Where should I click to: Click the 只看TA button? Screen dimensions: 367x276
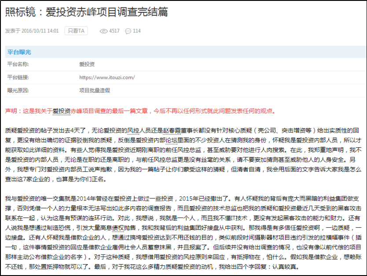[76, 31]
